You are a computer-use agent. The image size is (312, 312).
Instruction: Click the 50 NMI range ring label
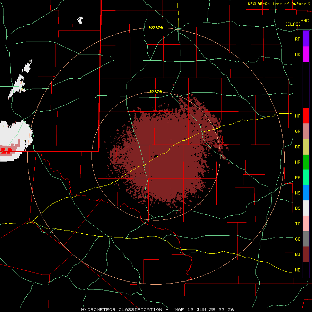point(156,92)
